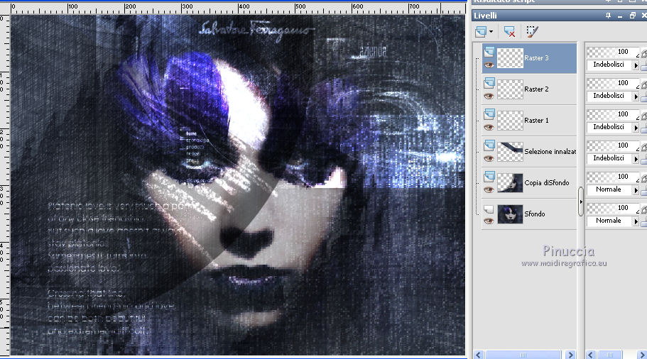Viewport: 647px width, 359px height.
Task: Toggle the Raster 2 layer link icon
Action: [644, 84]
